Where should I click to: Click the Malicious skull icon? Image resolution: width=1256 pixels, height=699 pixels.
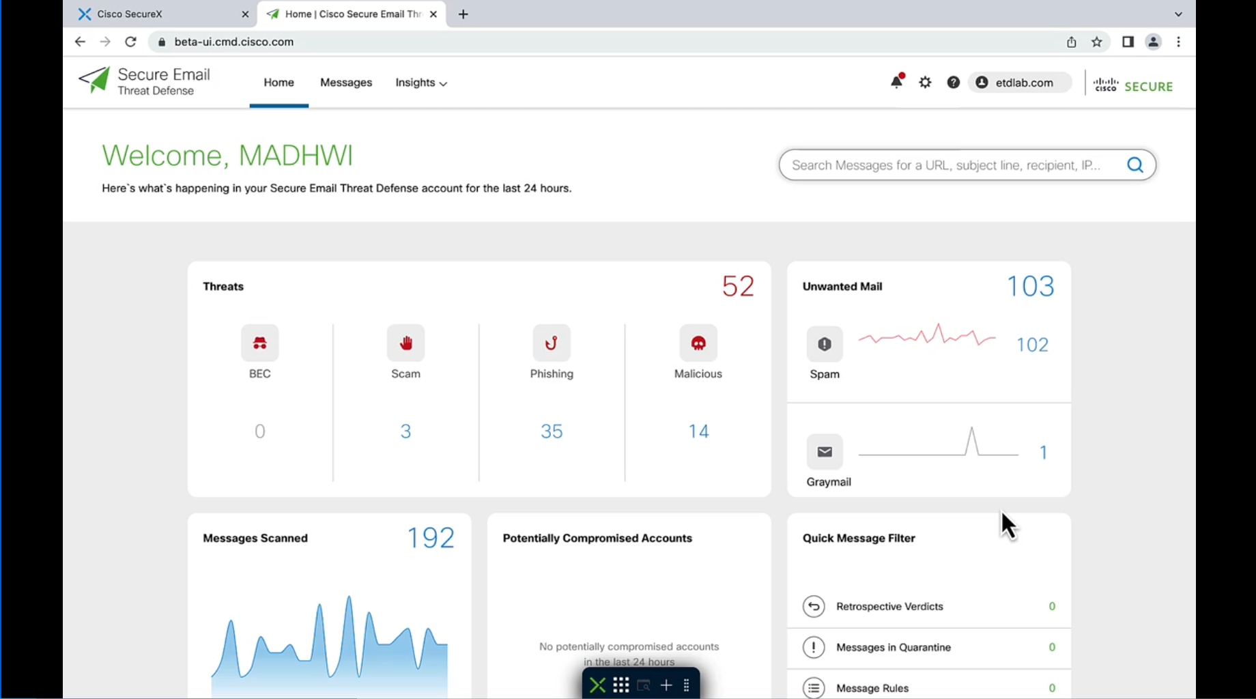pos(698,343)
